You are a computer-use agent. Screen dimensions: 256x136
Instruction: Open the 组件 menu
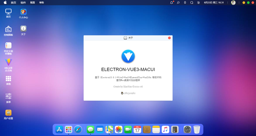23,3
